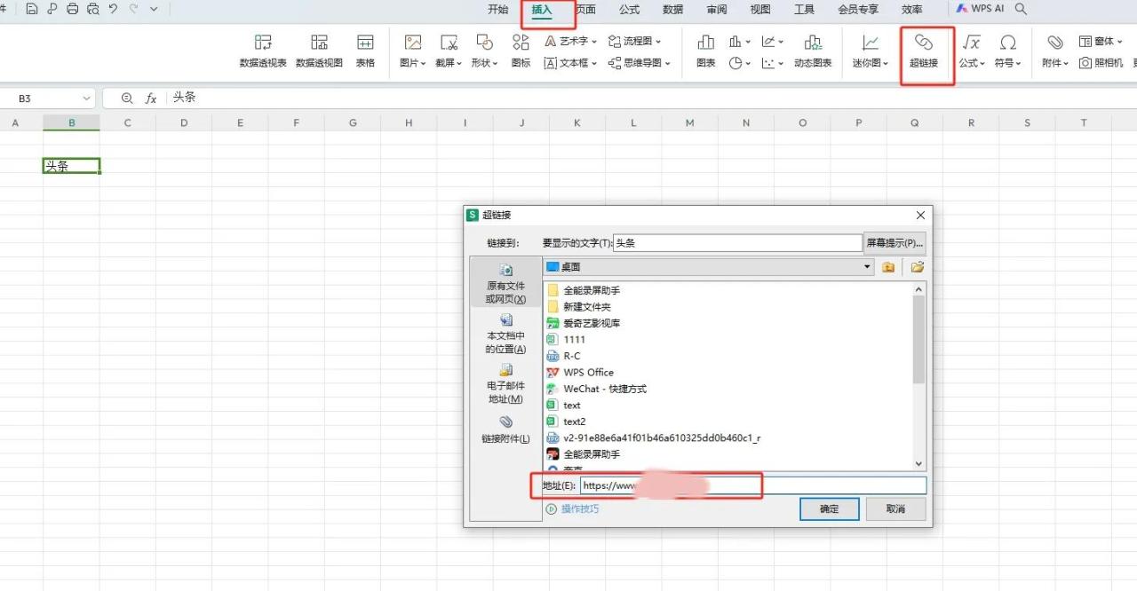Click the 超链接 hyperlink ribbon button
Screen dimensions: 1137x591
pyautogui.click(x=924, y=51)
